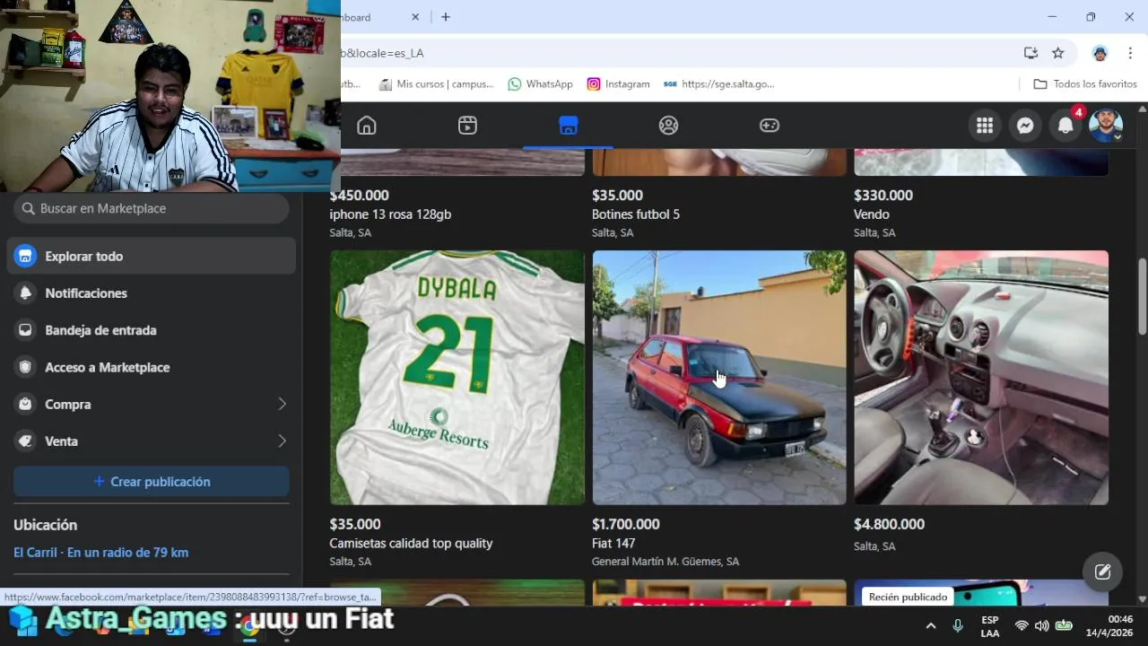
Task: Switch ESP LAA keyboard language
Action: [990, 626]
